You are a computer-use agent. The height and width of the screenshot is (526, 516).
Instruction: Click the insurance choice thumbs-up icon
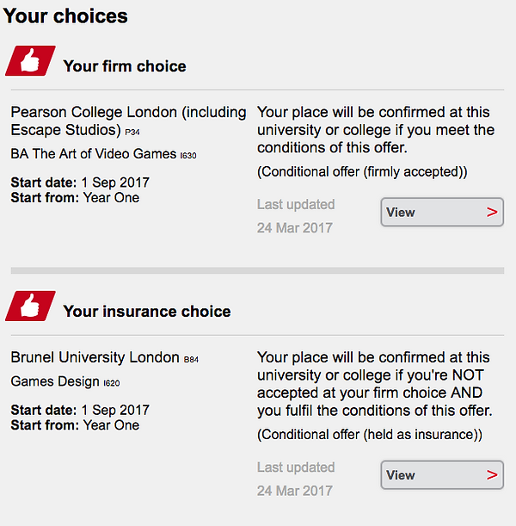tap(30, 306)
